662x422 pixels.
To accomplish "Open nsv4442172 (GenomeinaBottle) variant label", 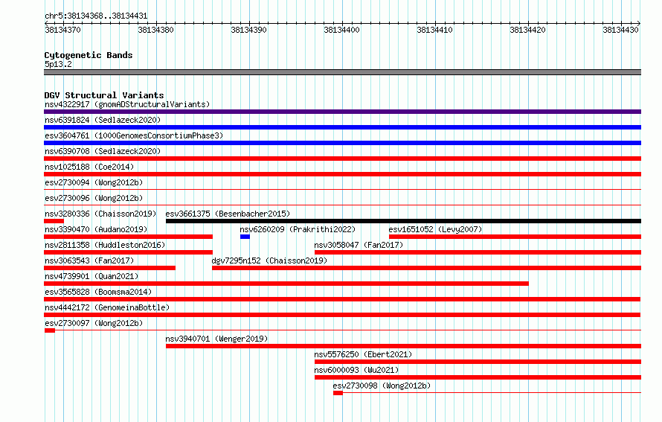I will [x=107, y=307].
